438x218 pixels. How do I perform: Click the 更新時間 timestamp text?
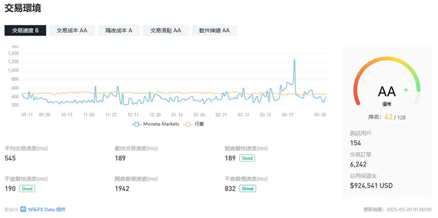pyautogui.click(x=397, y=209)
